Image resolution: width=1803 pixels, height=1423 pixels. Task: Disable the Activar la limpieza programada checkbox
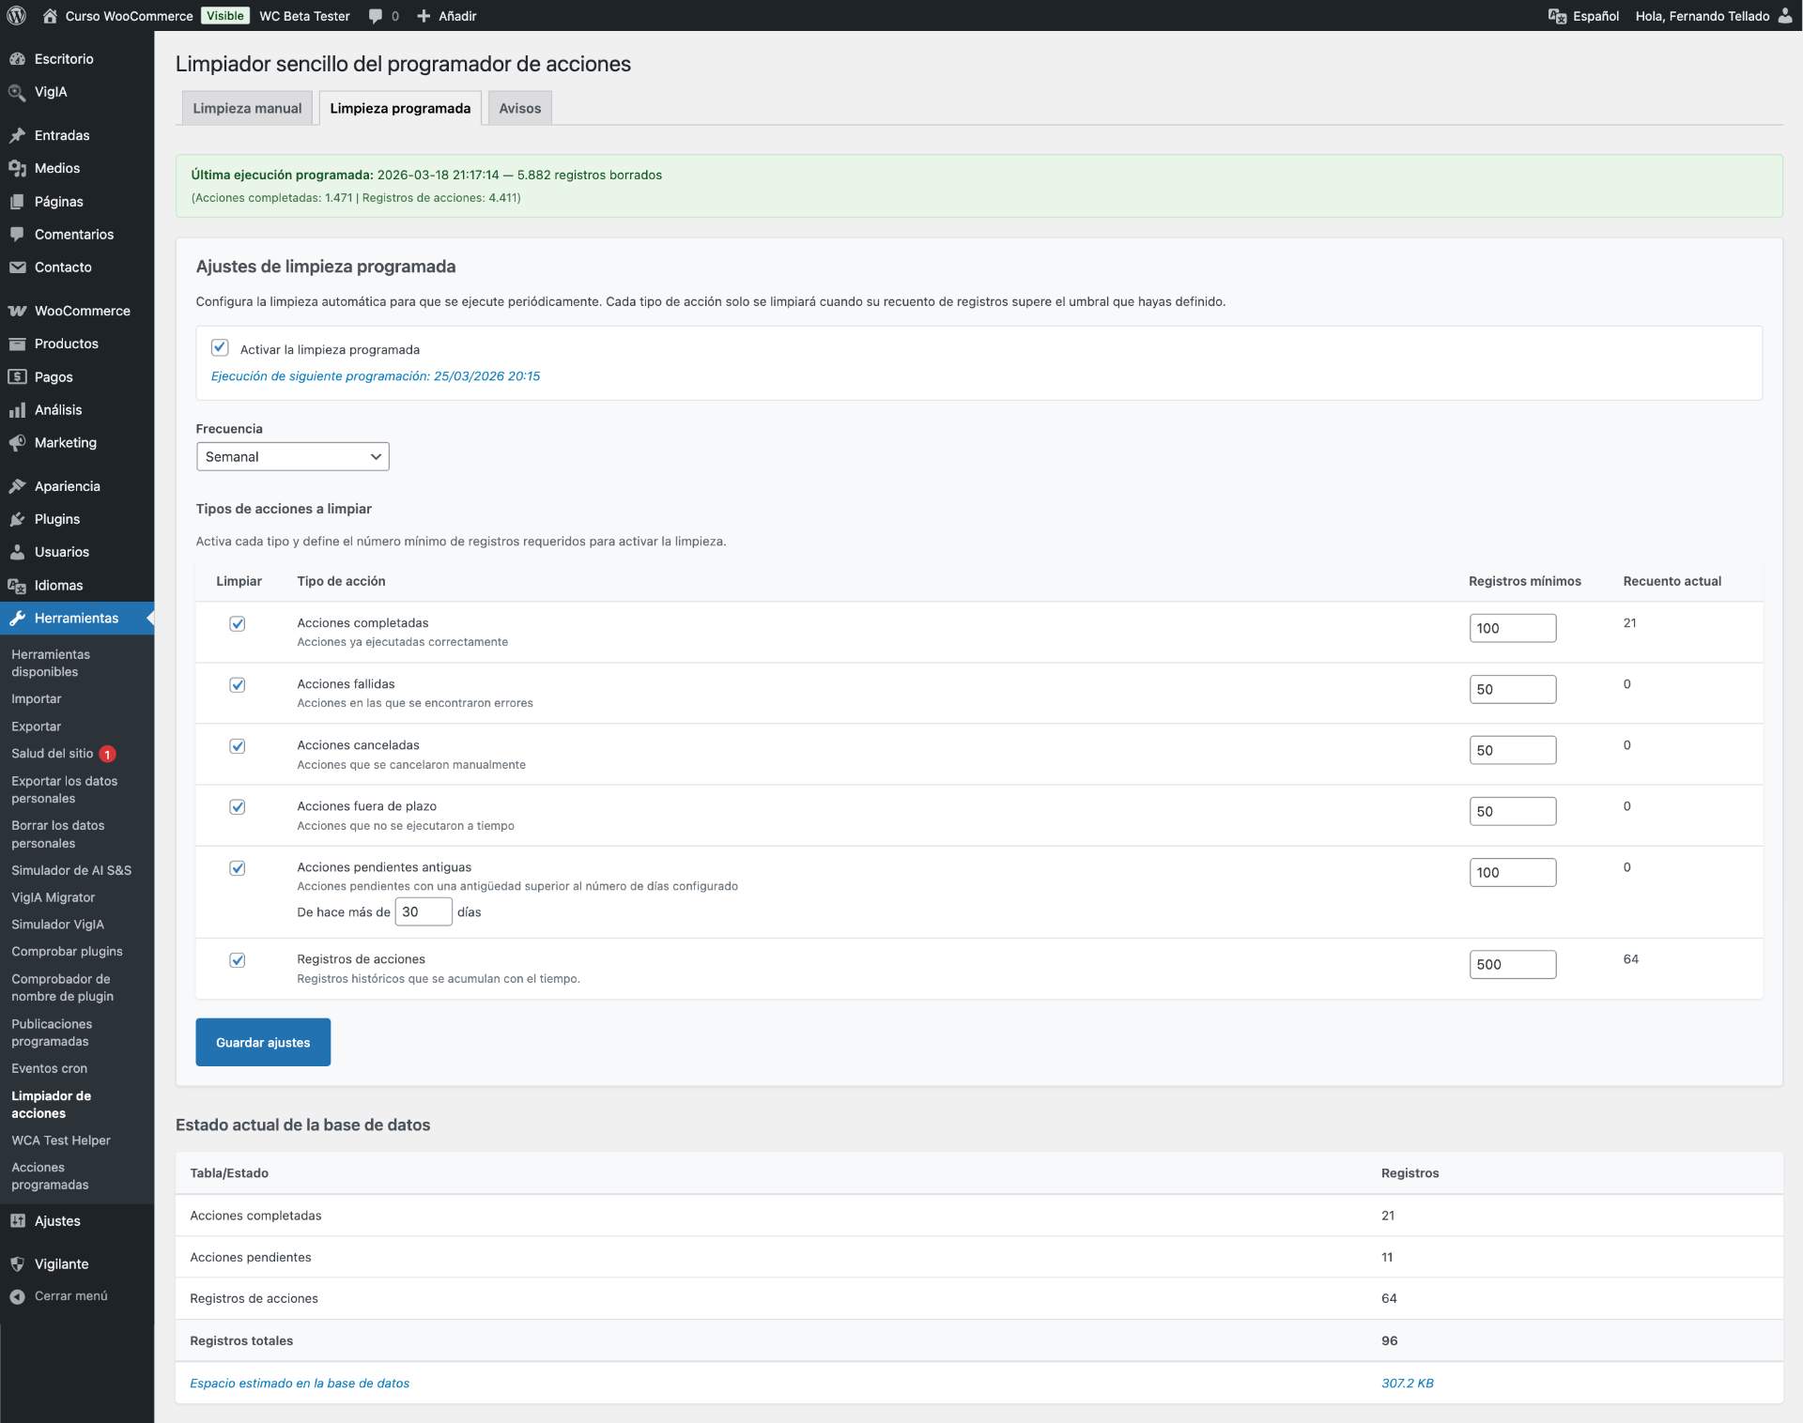pos(220,348)
